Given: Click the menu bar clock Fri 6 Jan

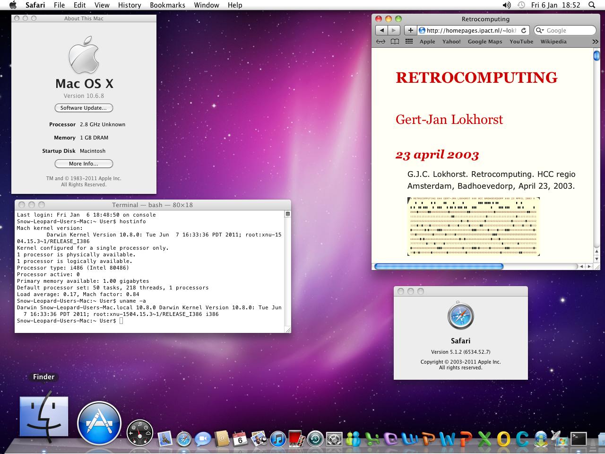Looking at the screenshot, I should pyautogui.click(x=555, y=5).
